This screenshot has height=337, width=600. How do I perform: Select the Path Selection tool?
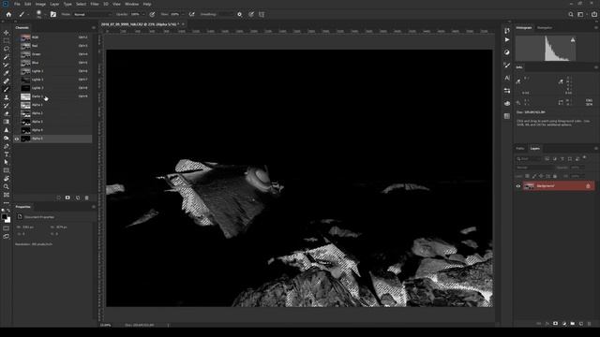[x=7, y=162]
